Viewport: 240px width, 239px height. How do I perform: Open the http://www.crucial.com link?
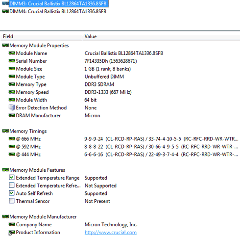(111, 233)
